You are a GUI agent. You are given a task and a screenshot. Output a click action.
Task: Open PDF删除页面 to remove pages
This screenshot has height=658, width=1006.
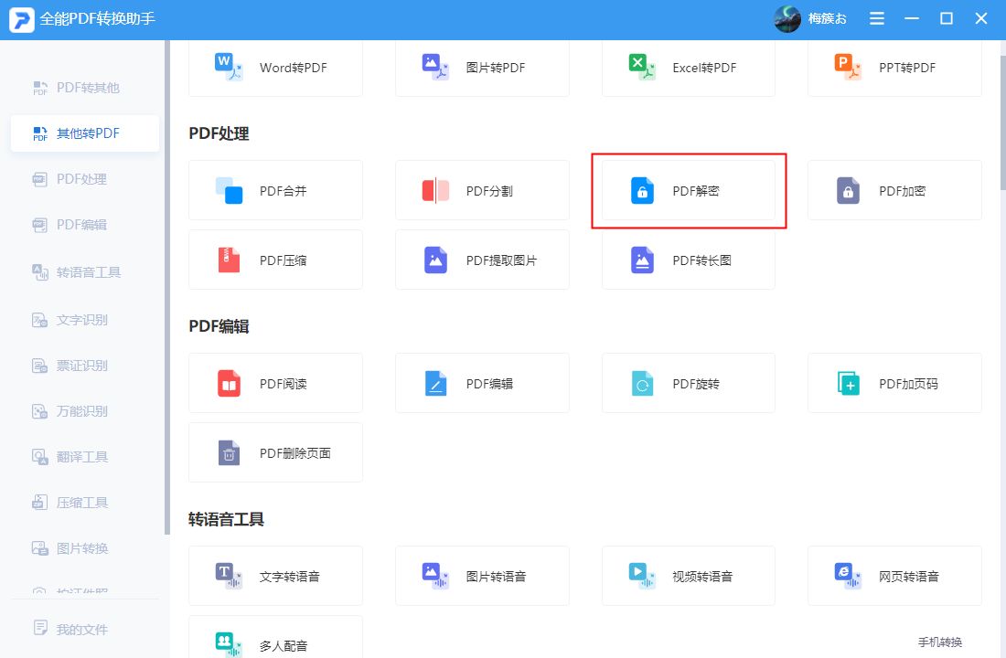[x=275, y=452]
